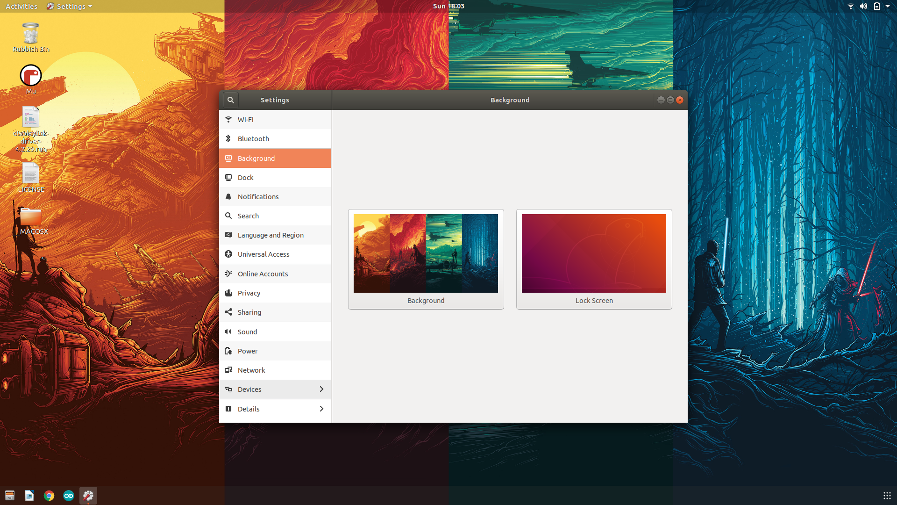This screenshot has width=897, height=505.
Task: Open the Mu editor desktop icon
Action: tap(31, 76)
